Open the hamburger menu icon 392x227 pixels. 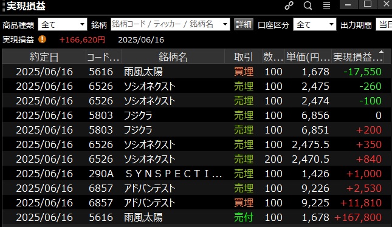click(x=326, y=5)
